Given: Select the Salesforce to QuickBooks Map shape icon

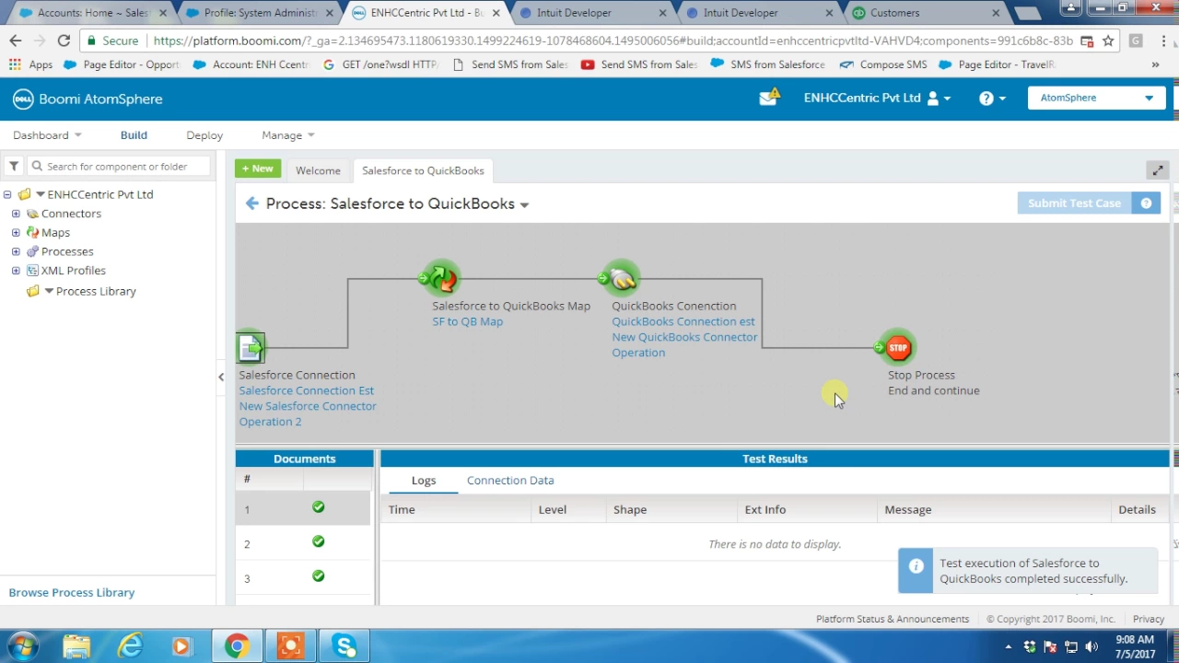Looking at the screenshot, I should point(441,277).
